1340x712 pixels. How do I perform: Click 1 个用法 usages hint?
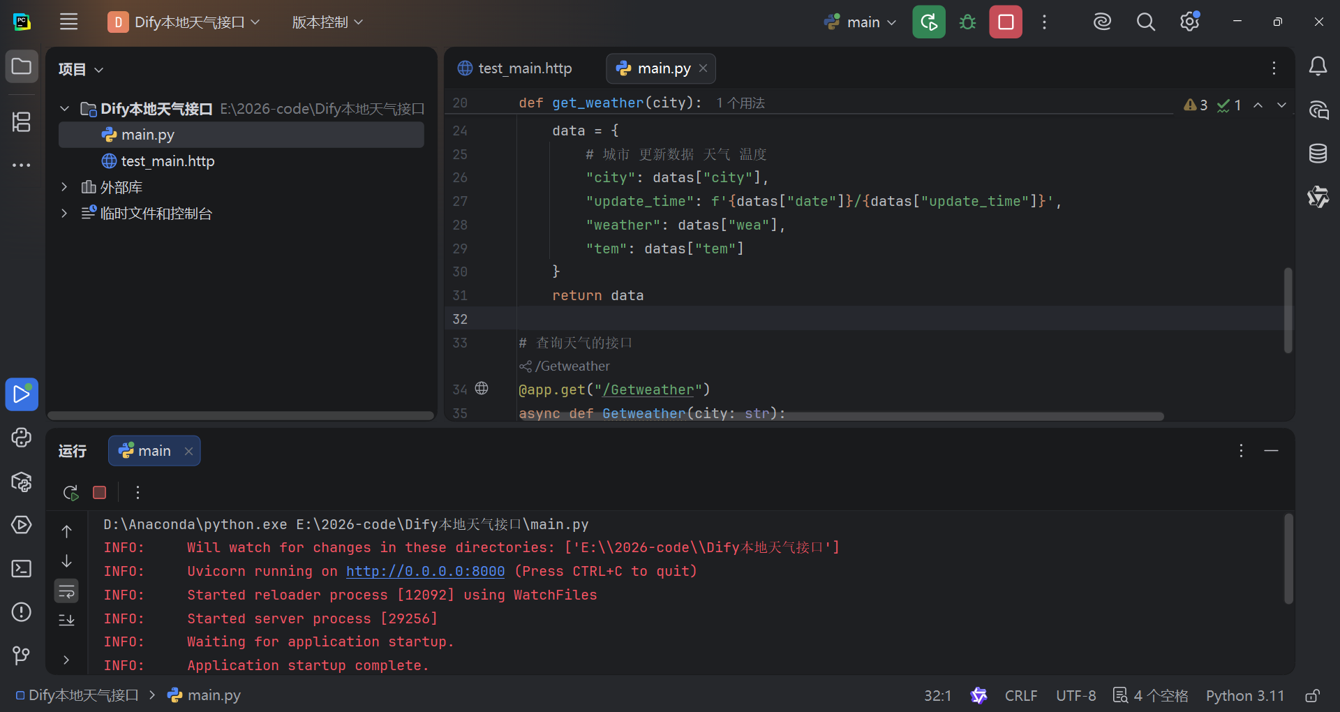pyautogui.click(x=740, y=103)
